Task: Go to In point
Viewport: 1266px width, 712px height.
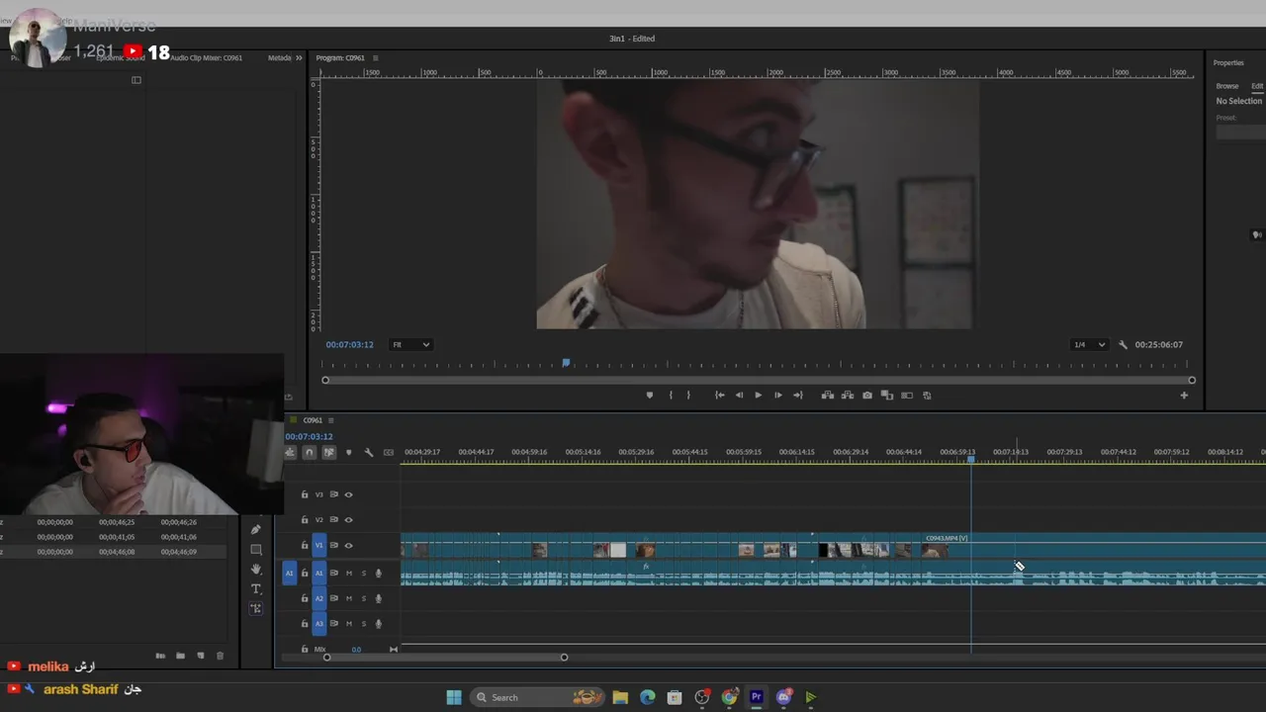Action: [x=719, y=396]
